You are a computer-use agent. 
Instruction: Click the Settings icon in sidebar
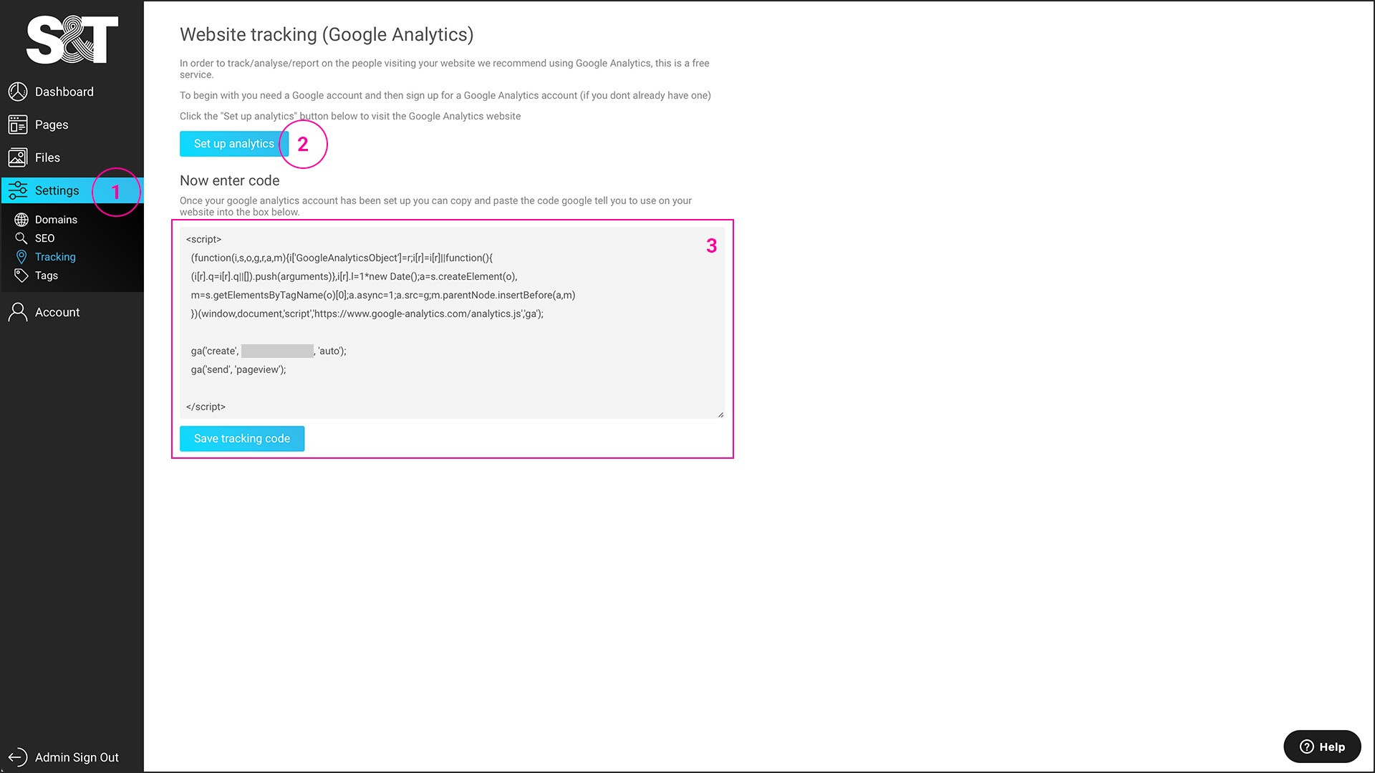(x=18, y=190)
